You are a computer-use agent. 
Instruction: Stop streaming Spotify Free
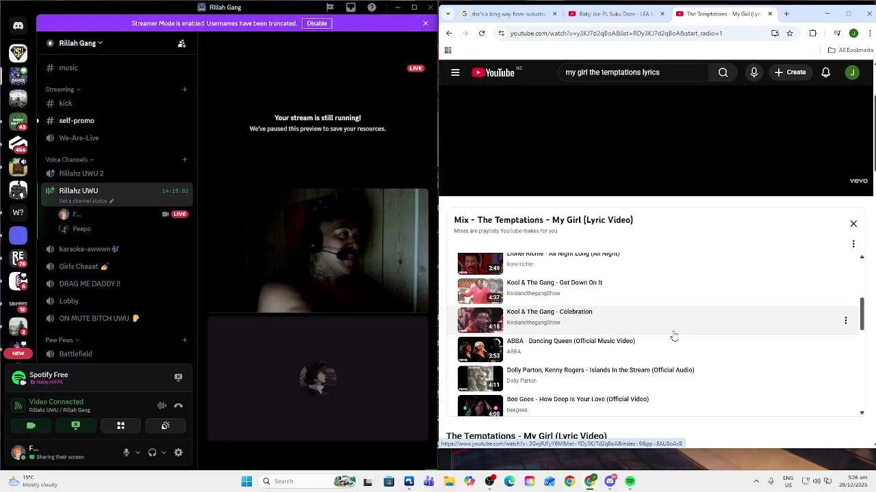click(179, 377)
